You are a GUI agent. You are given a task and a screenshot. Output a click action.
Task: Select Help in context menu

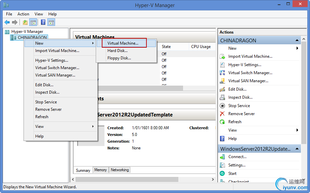pyautogui.click(x=61, y=136)
